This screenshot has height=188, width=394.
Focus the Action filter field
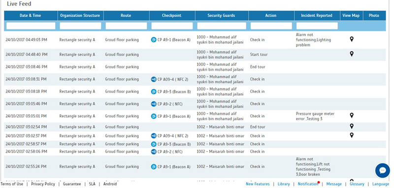271,26
